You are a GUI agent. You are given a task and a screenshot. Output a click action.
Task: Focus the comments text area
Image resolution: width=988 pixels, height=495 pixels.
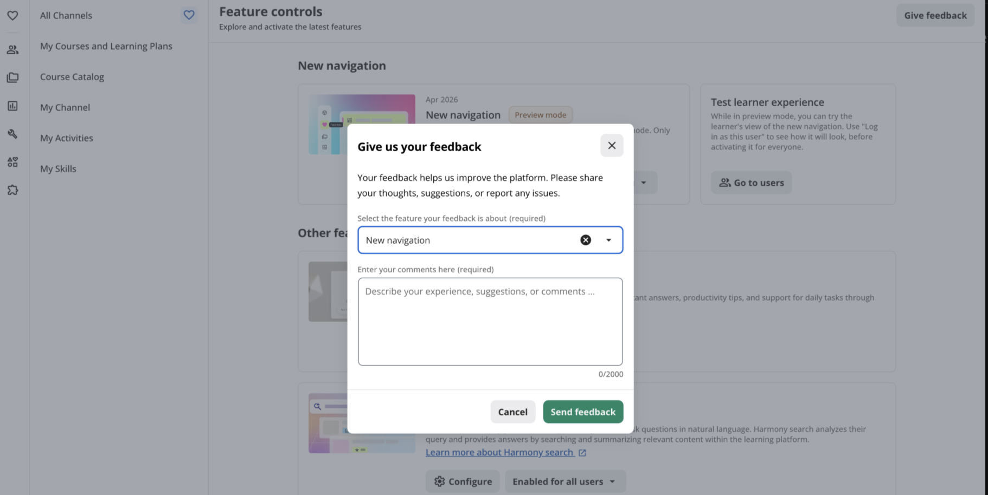pyautogui.click(x=490, y=322)
